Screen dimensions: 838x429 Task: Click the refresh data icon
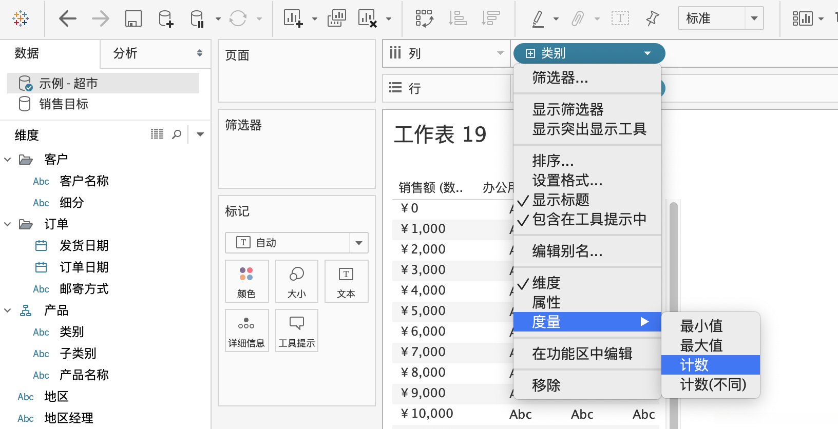[x=238, y=19]
